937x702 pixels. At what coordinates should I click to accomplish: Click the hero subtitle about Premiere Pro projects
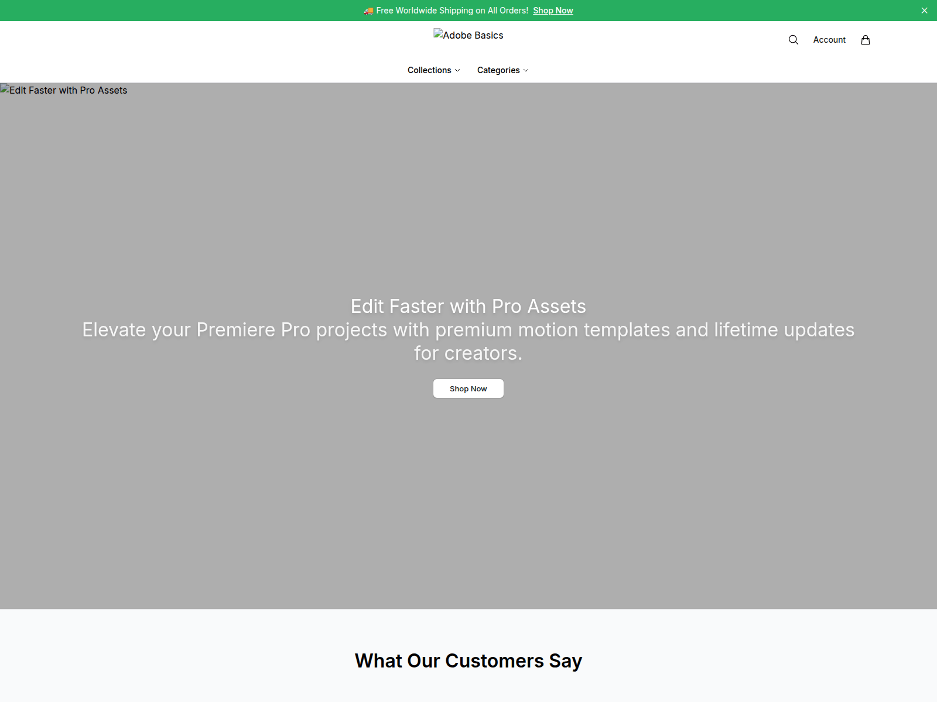(x=468, y=342)
